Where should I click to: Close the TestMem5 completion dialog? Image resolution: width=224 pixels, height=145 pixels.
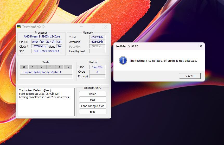[x=201, y=46]
